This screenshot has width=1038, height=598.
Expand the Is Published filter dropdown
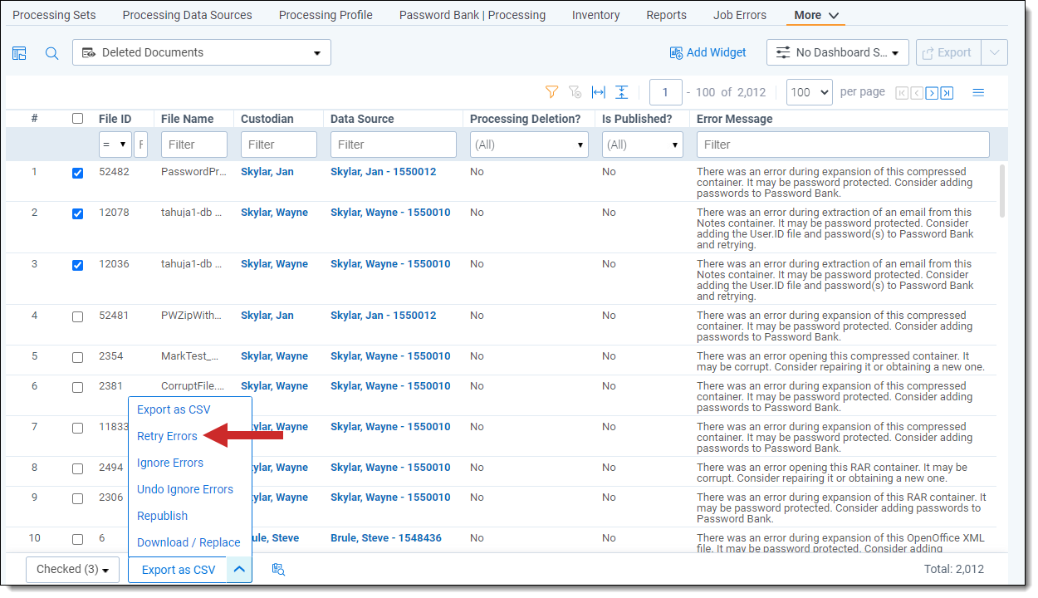[x=643, y=145]
